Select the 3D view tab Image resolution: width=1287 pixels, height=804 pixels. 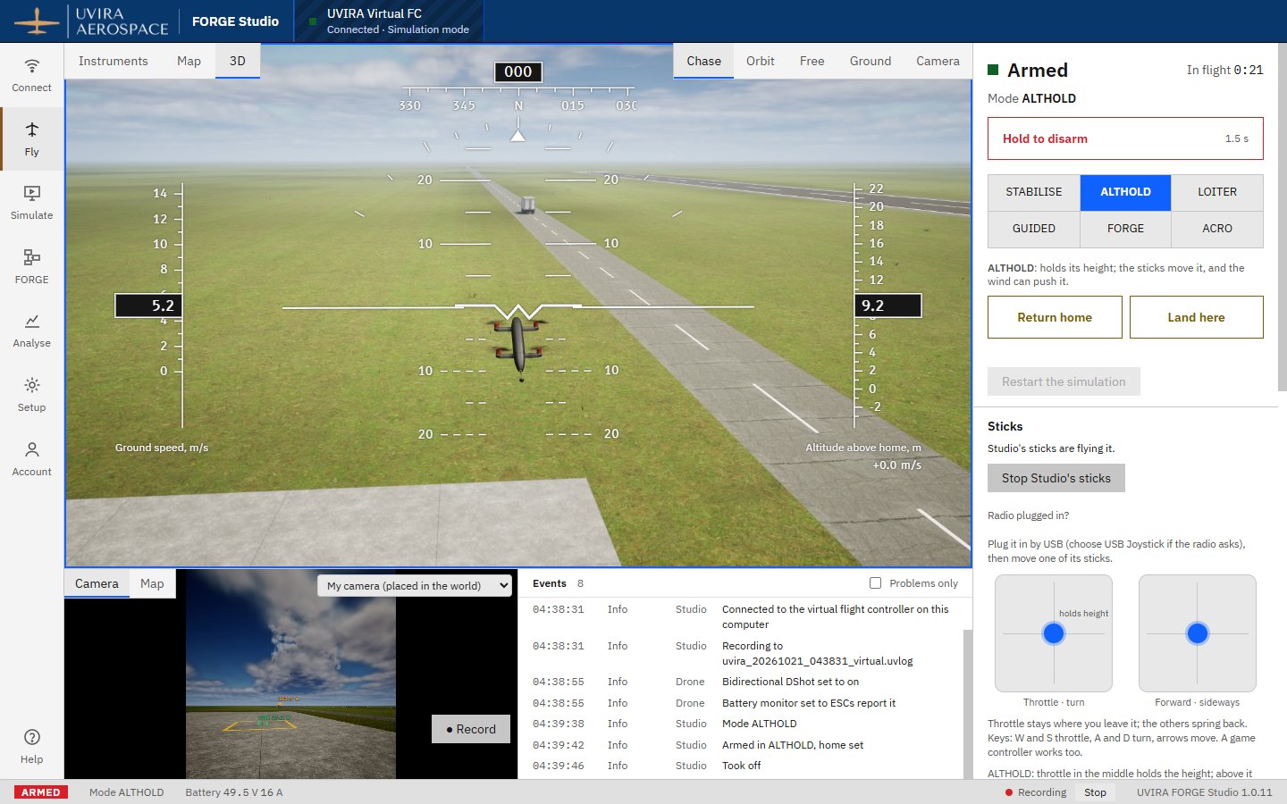tap(238, 61)
